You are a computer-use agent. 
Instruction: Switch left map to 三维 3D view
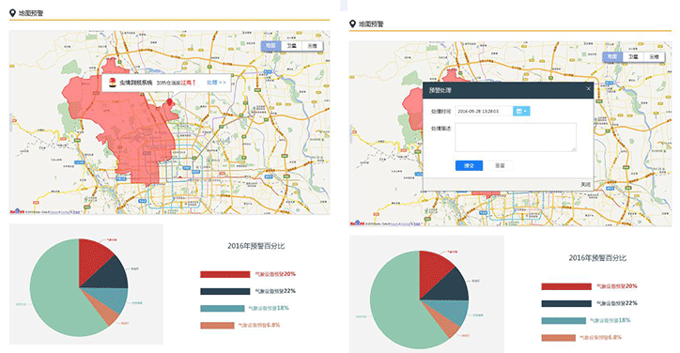[x=312, y=46]
